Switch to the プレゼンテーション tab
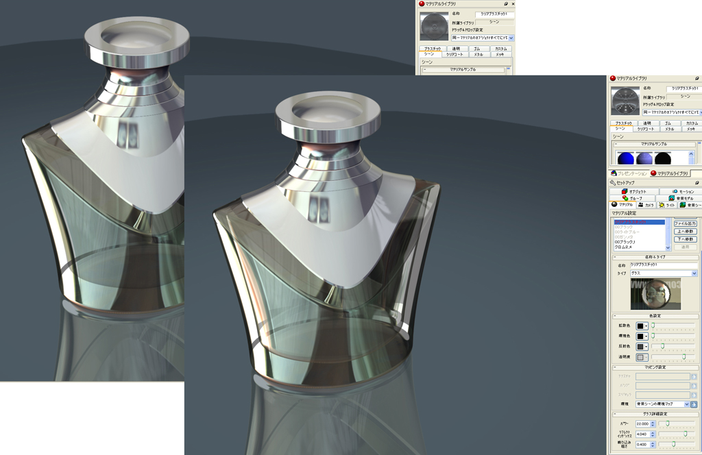702x455 pixels. (x=629, y=174)
